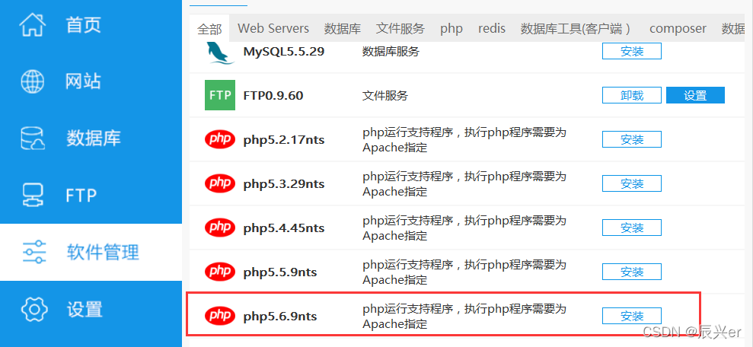Click the php5.6.9nts logo icon
Image resolution: width=753 pixels, height=347 pixels.
pyautogui.click(x=220, y=316)
